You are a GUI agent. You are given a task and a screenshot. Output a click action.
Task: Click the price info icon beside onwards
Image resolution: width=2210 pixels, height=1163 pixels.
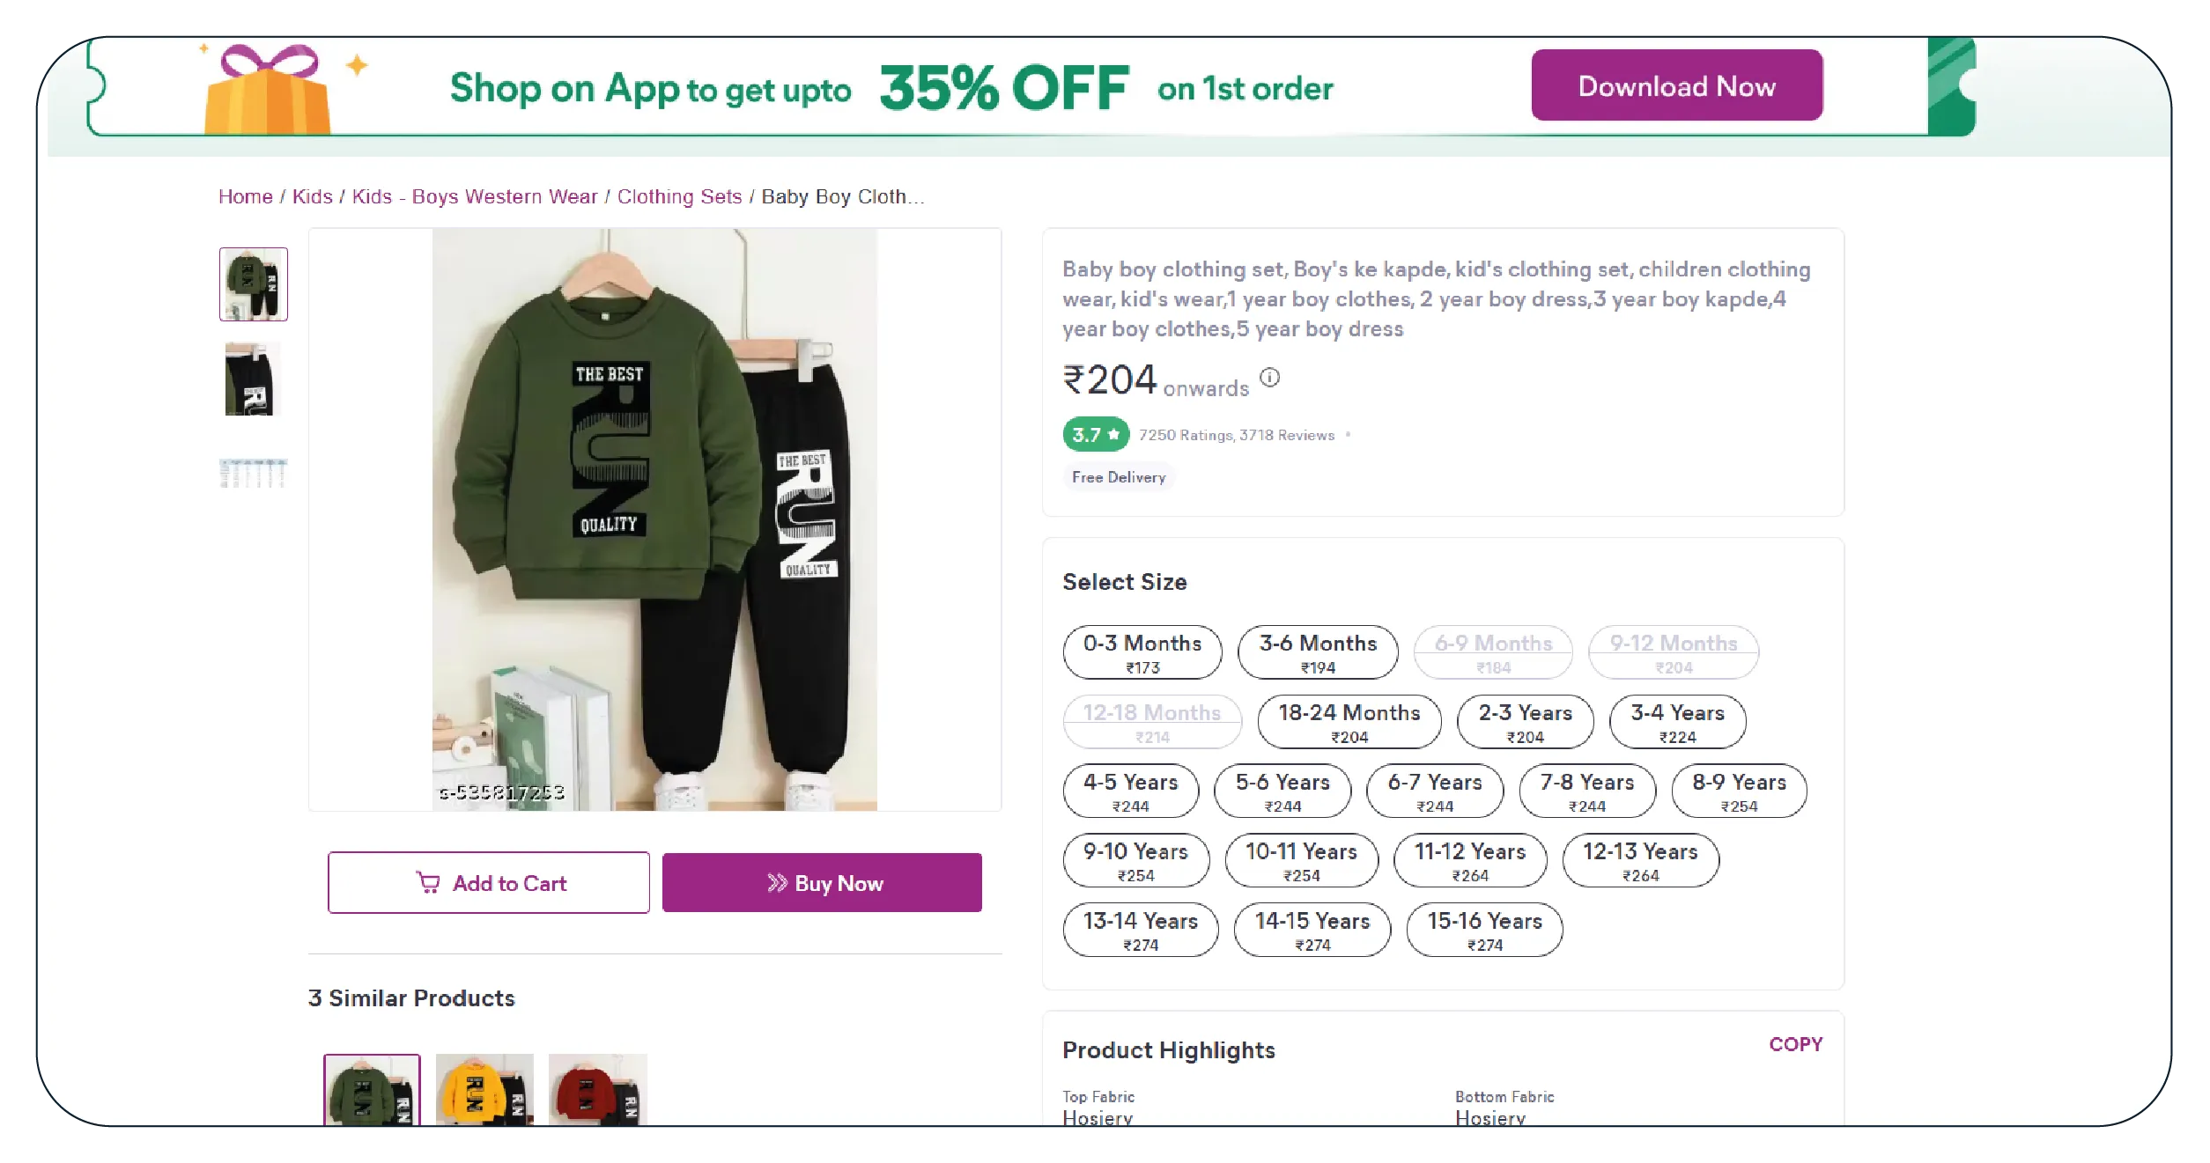click(x=1269, y=378)
